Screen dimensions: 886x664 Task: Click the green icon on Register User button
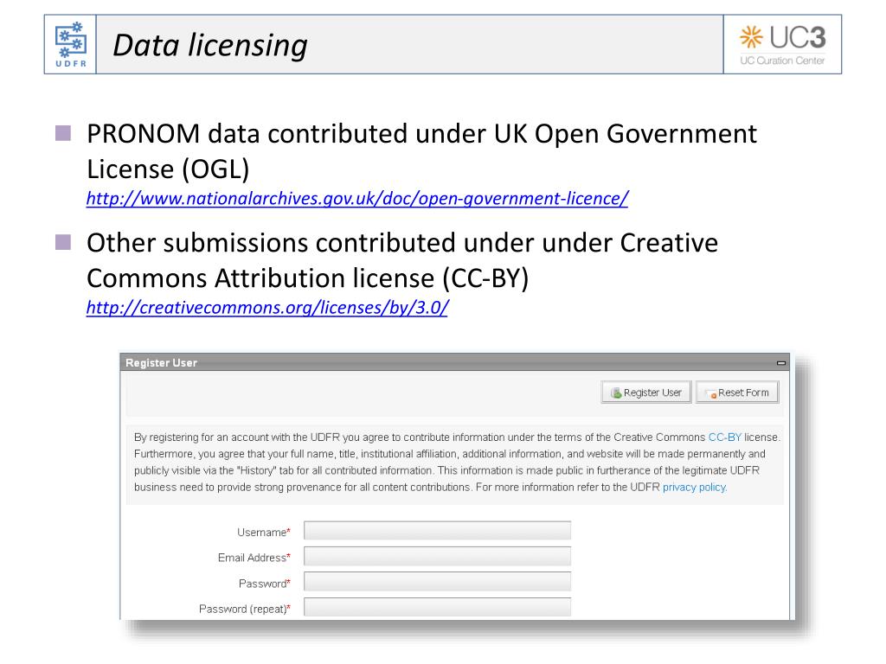(x=616, y=393)
